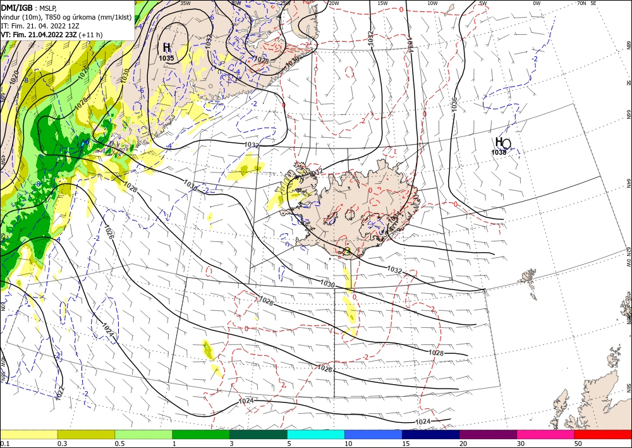Select the light green 0.5–1 legend color

tap(143, 434)
